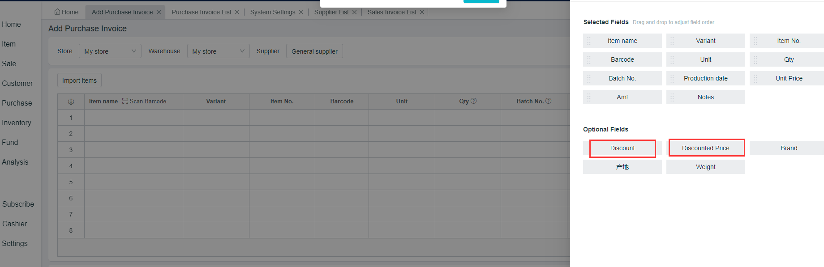
Task: Click the first row Item name cell
Action: [x=133, y=118]
